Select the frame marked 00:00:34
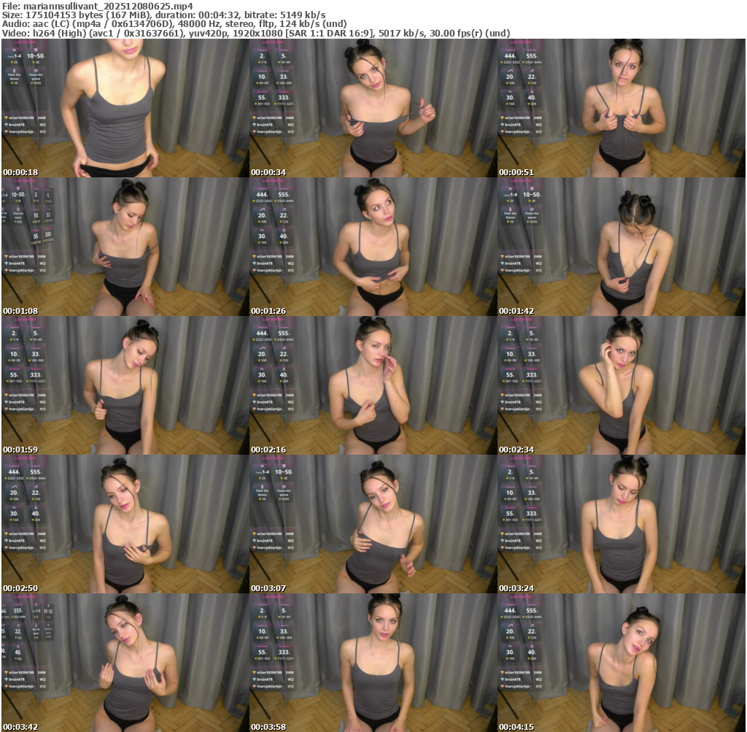 (x=373, y=108)
